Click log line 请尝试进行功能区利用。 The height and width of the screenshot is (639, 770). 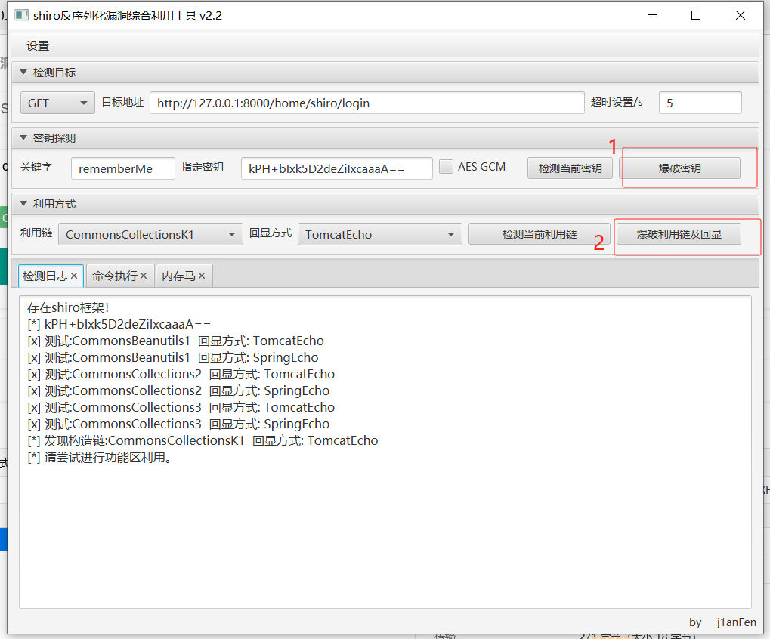[x=99, y=458]
